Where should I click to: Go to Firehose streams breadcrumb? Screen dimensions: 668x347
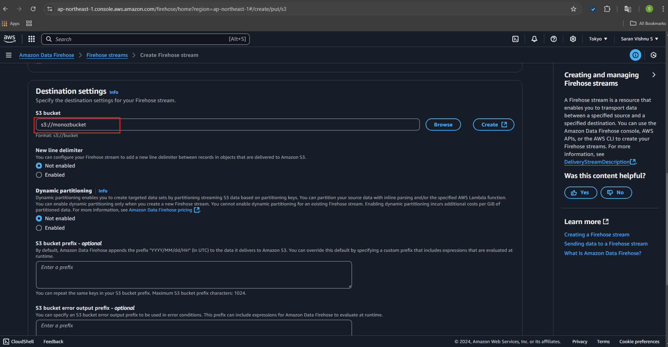107,55
